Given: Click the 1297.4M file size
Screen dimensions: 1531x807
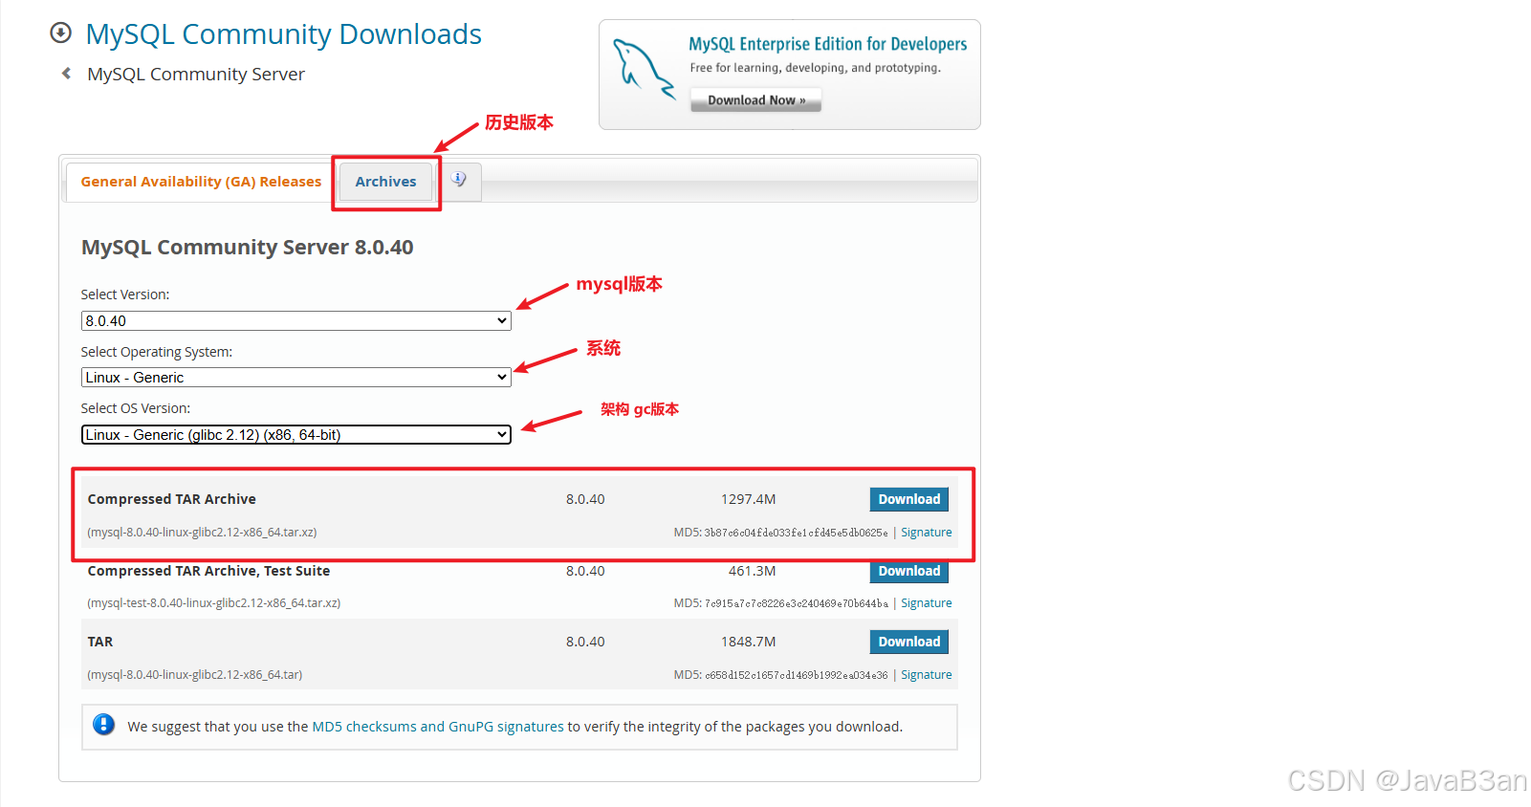Looking at the screenshot, I should 749,499.
